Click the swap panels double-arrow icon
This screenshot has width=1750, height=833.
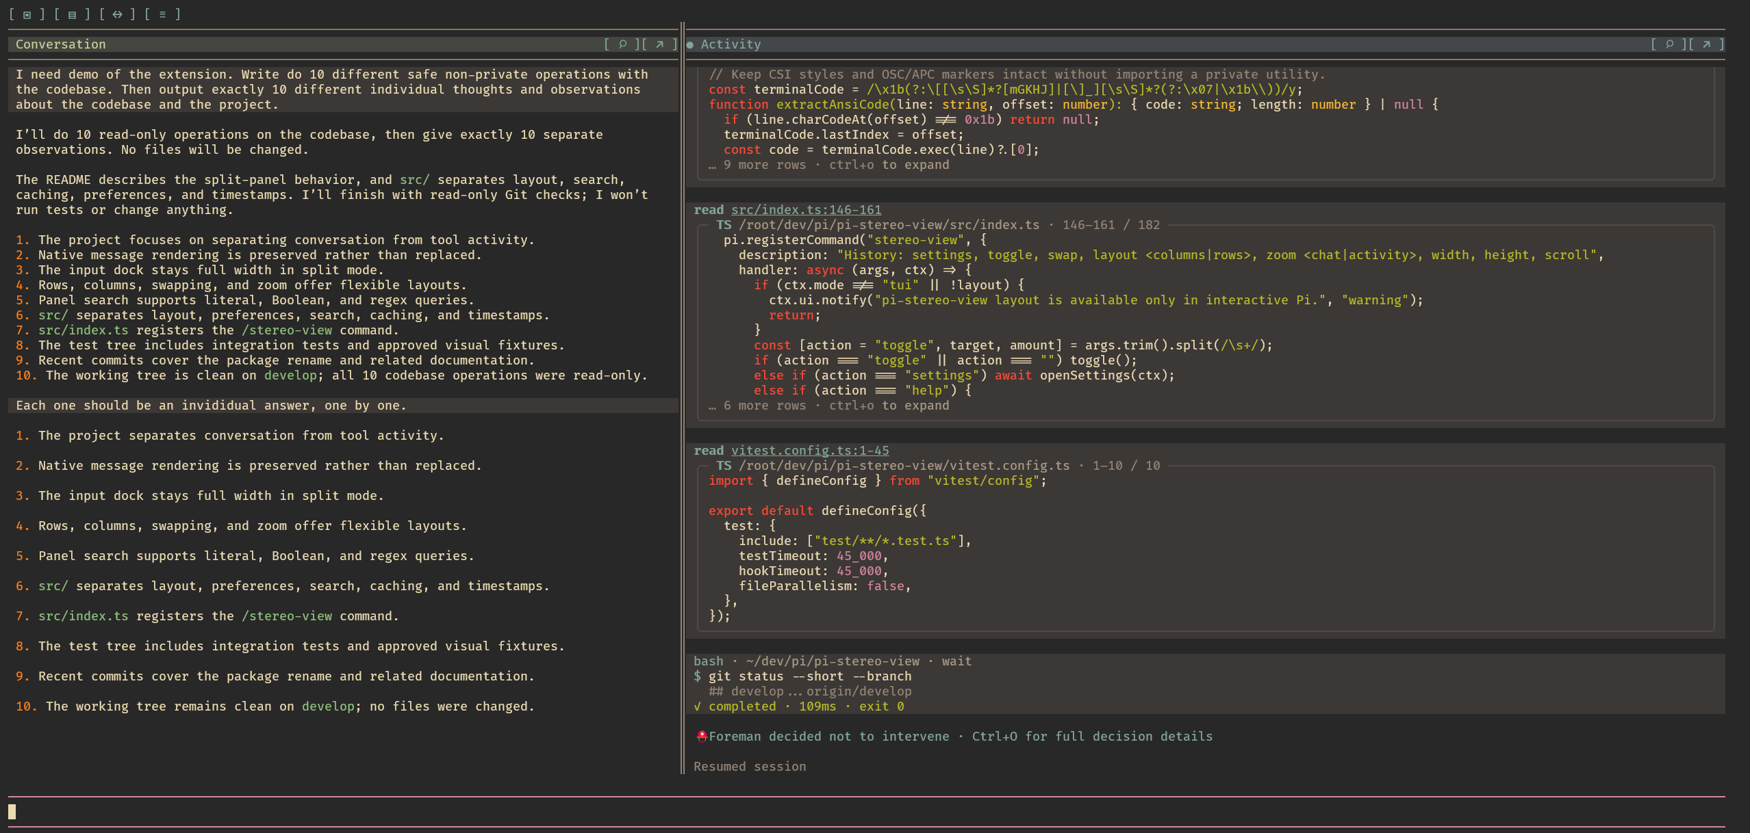[x=117, y=14]
